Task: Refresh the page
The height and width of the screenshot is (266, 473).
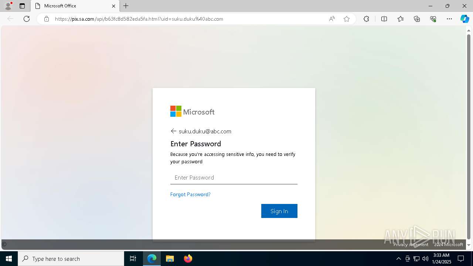Action: click(27, 19)
